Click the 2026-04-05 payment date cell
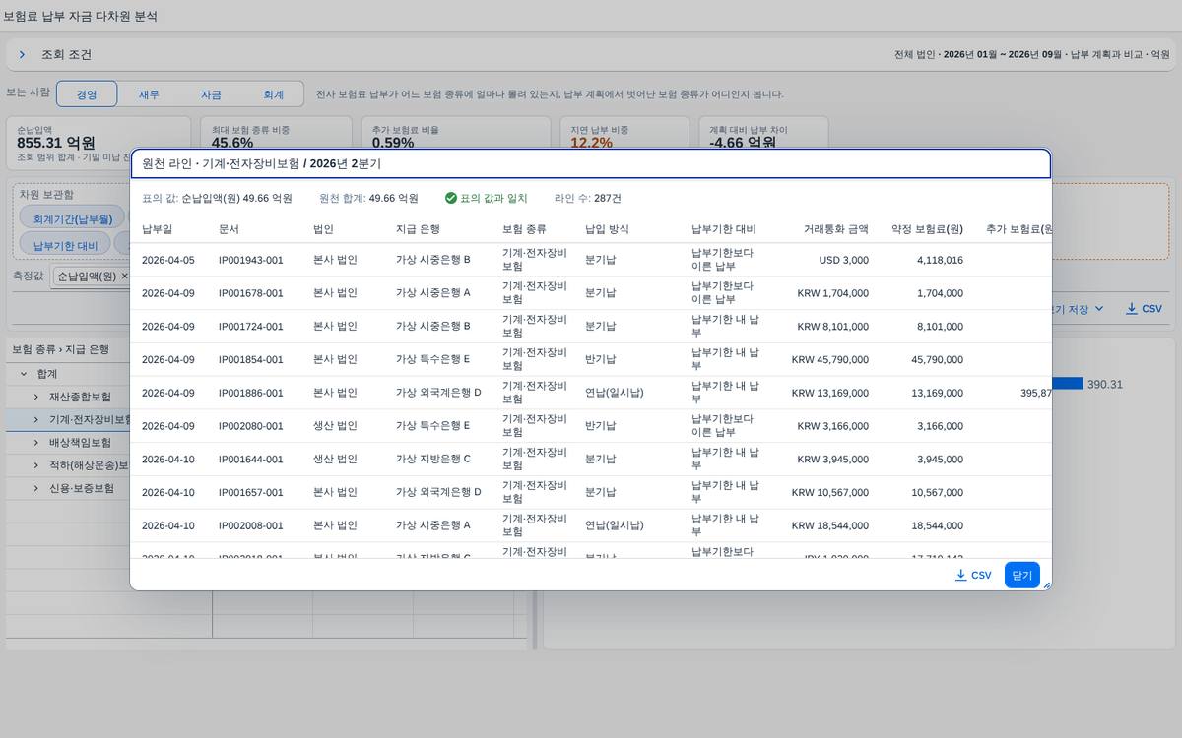Screen dimensions: 1182x738 (x=168, y=260)
